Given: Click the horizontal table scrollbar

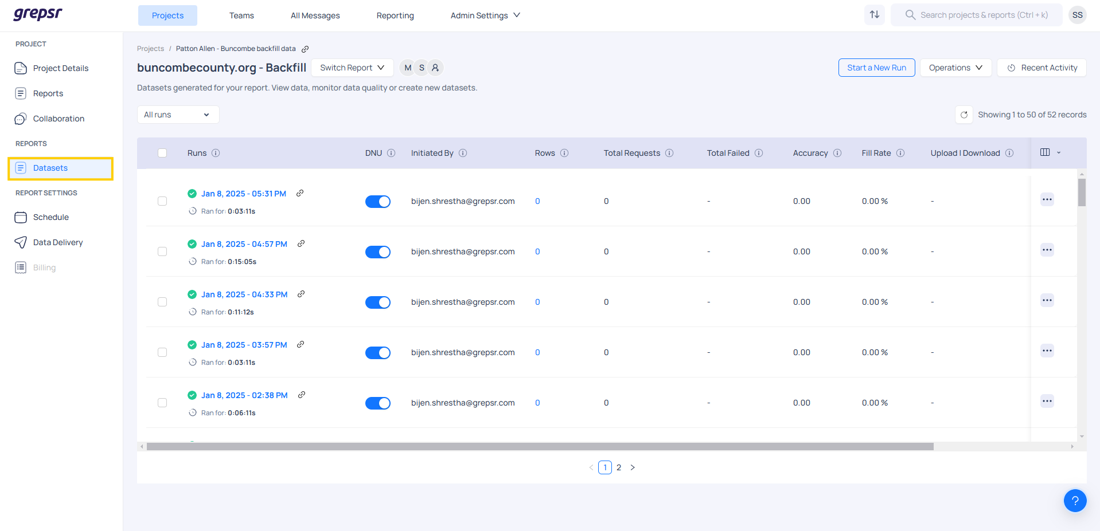Looking at the screenshot, I should (x=539, y=446).
